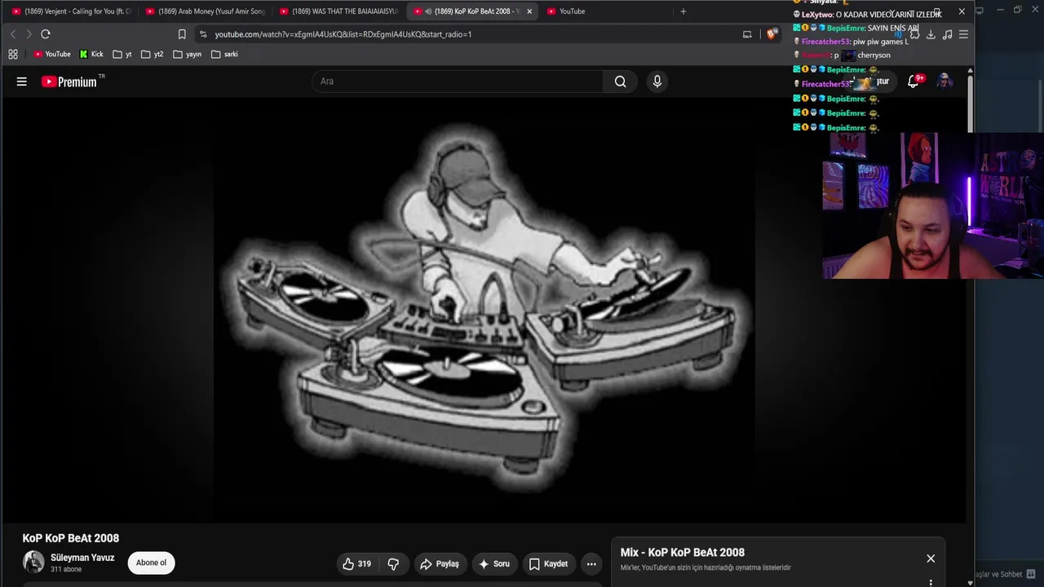Go back with the browser back arrow
1044x587 pixels.
coord(13,34)
